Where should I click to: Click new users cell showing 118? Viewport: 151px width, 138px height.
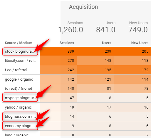[x=145, y=61]
